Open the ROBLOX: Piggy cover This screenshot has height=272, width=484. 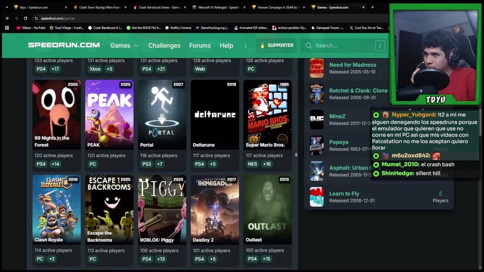(162, 210)
